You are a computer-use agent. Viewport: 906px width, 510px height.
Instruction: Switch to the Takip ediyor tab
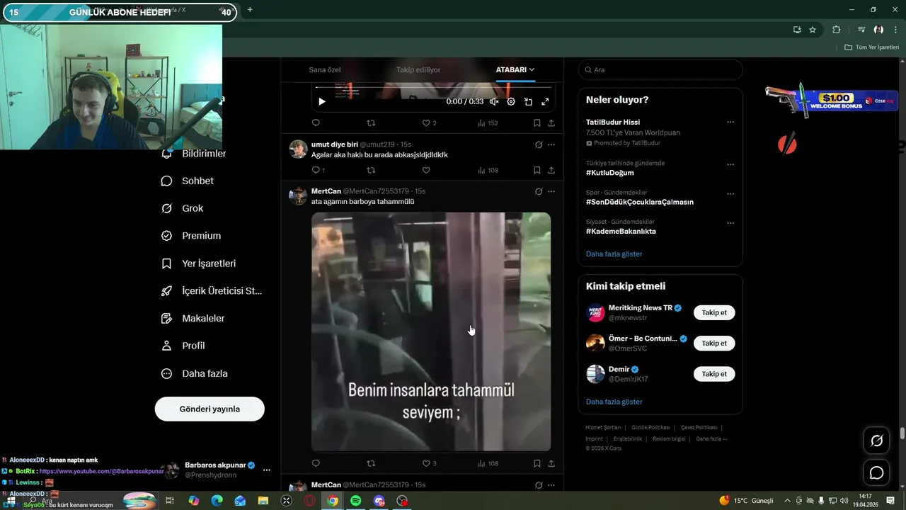click(418, 69)
